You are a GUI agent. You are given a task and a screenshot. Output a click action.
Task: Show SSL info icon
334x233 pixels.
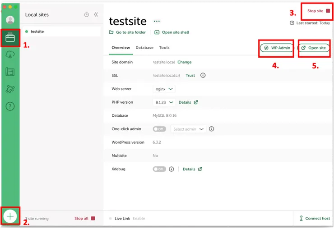coord(203,75)
